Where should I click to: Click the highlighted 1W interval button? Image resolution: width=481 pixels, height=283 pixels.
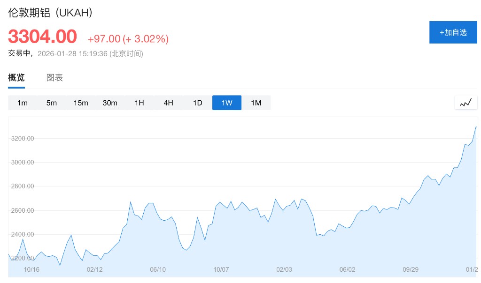[x=227, y=103]
